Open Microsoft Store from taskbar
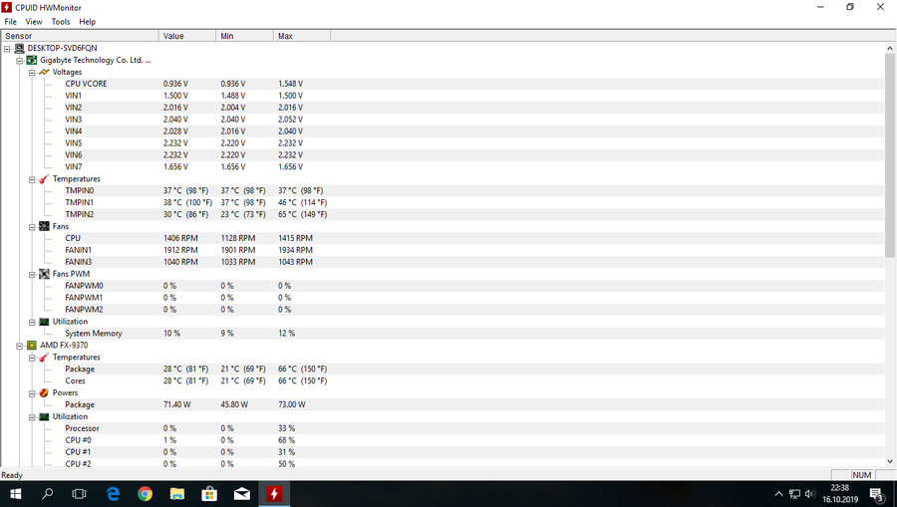 click(x=209, y=494)
